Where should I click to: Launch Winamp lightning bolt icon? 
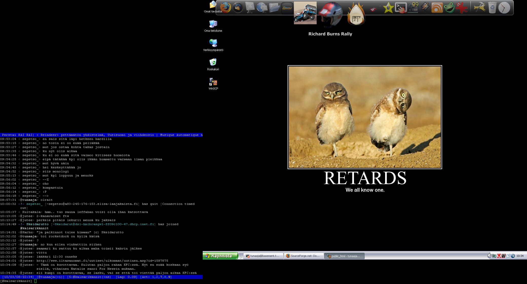[425, 7]
